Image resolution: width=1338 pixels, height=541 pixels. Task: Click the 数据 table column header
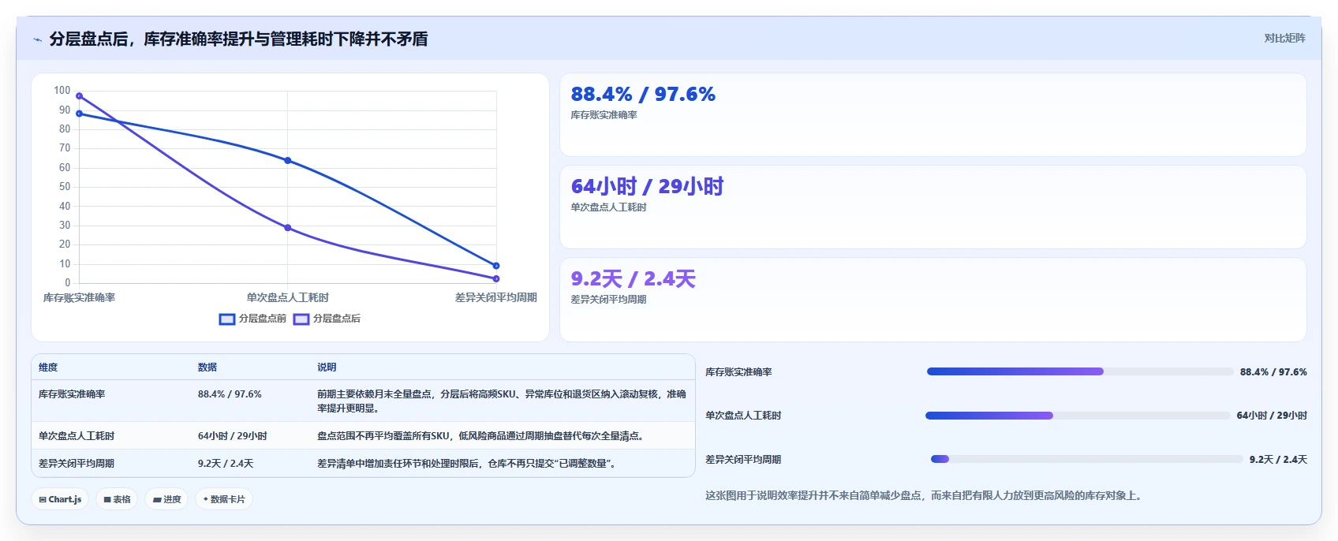click(207, 368)
